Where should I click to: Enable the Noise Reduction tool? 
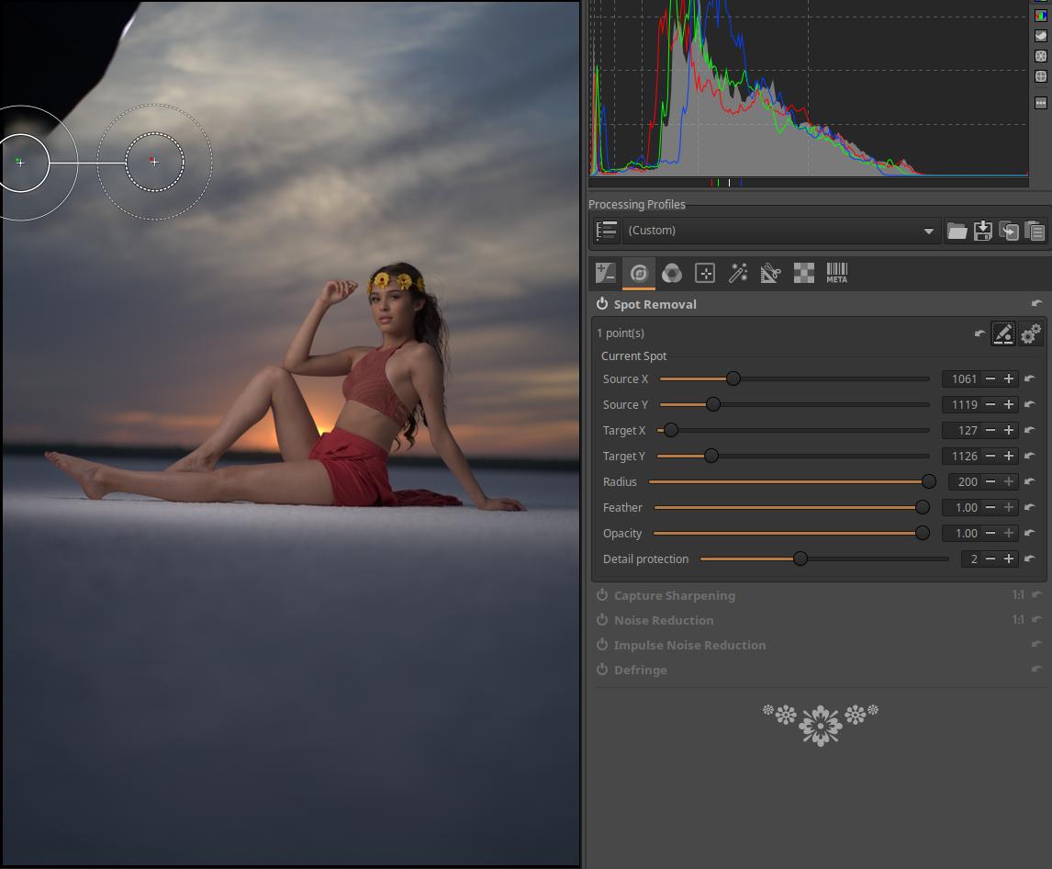tap(602, 620)
